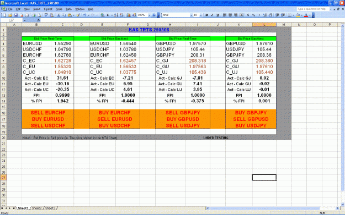The image size is (345, 215).
Task: Select the cell showing 1.55290
Action: coord(62,43)
